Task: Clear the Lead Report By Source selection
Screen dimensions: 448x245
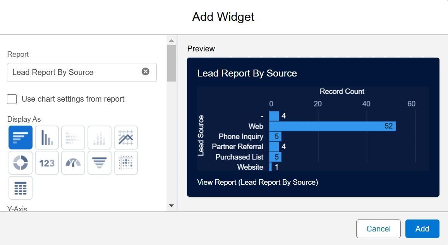Action: click(146, 71)
